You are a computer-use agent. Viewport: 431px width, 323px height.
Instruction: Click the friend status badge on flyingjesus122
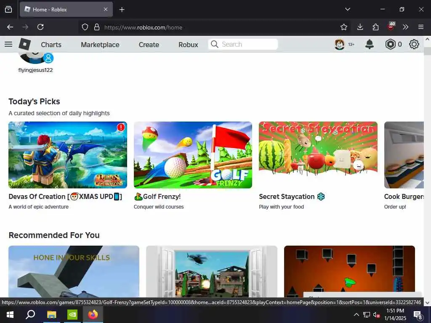[49, 58]
